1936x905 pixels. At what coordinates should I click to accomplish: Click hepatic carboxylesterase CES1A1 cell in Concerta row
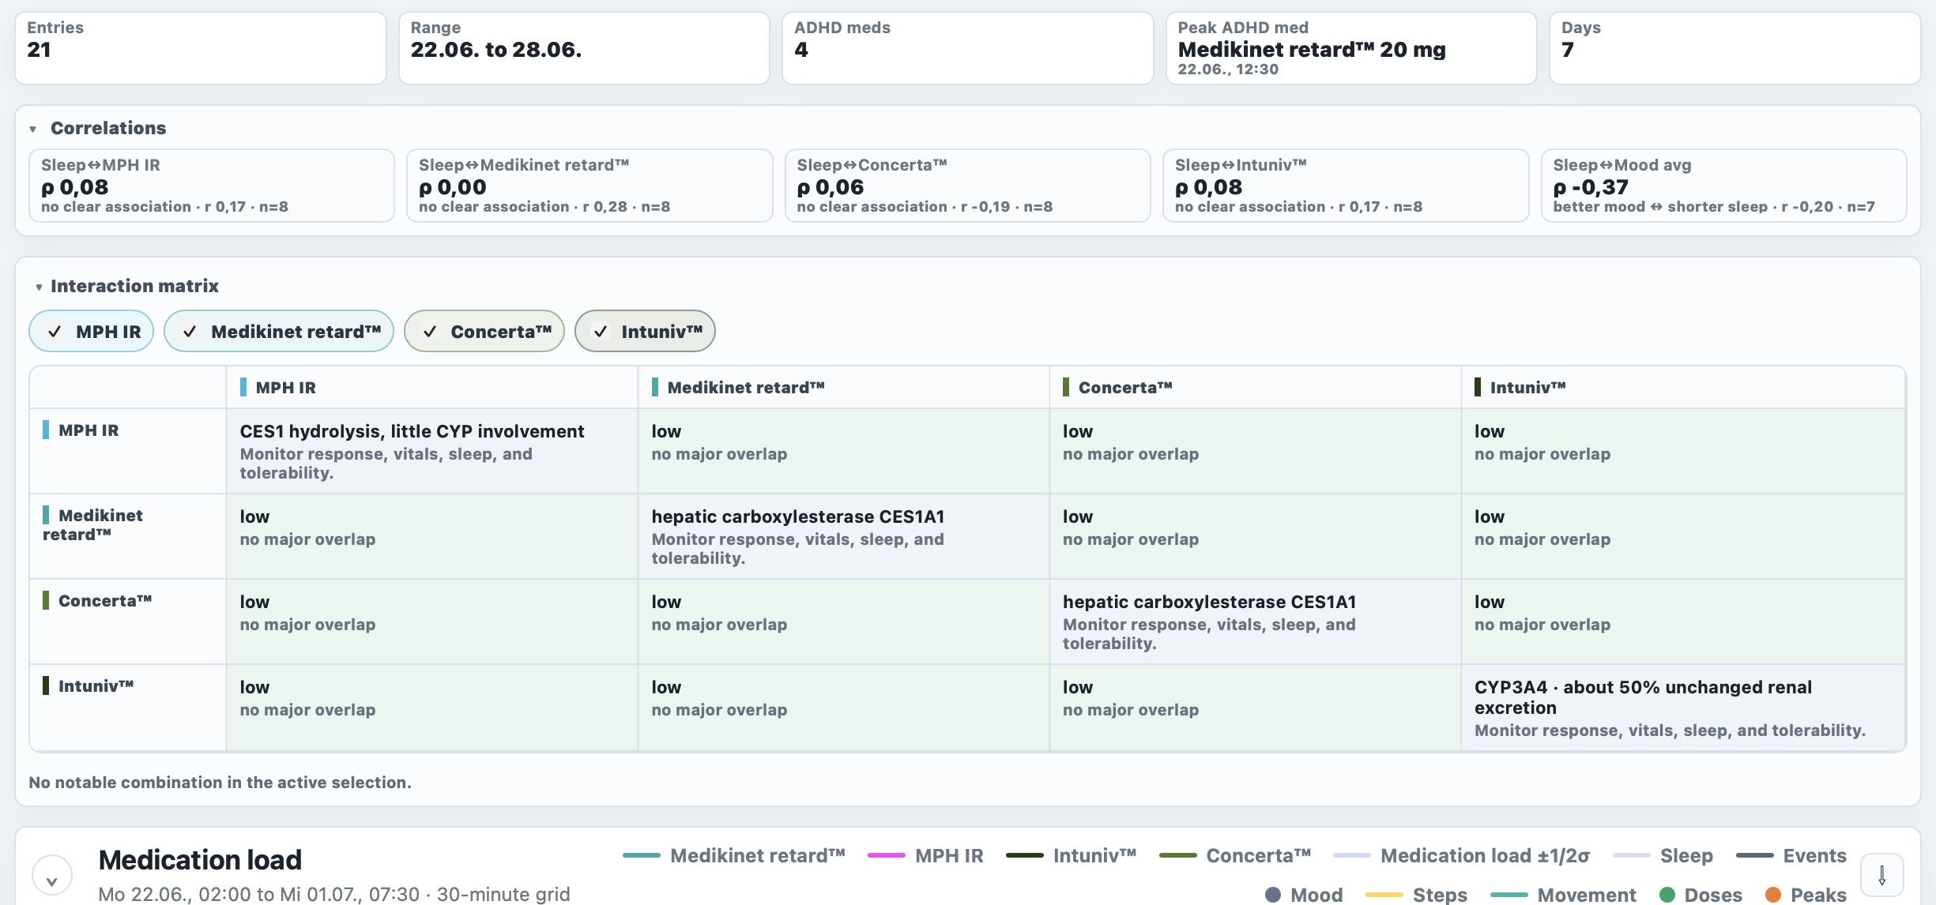coord(1255,621)
